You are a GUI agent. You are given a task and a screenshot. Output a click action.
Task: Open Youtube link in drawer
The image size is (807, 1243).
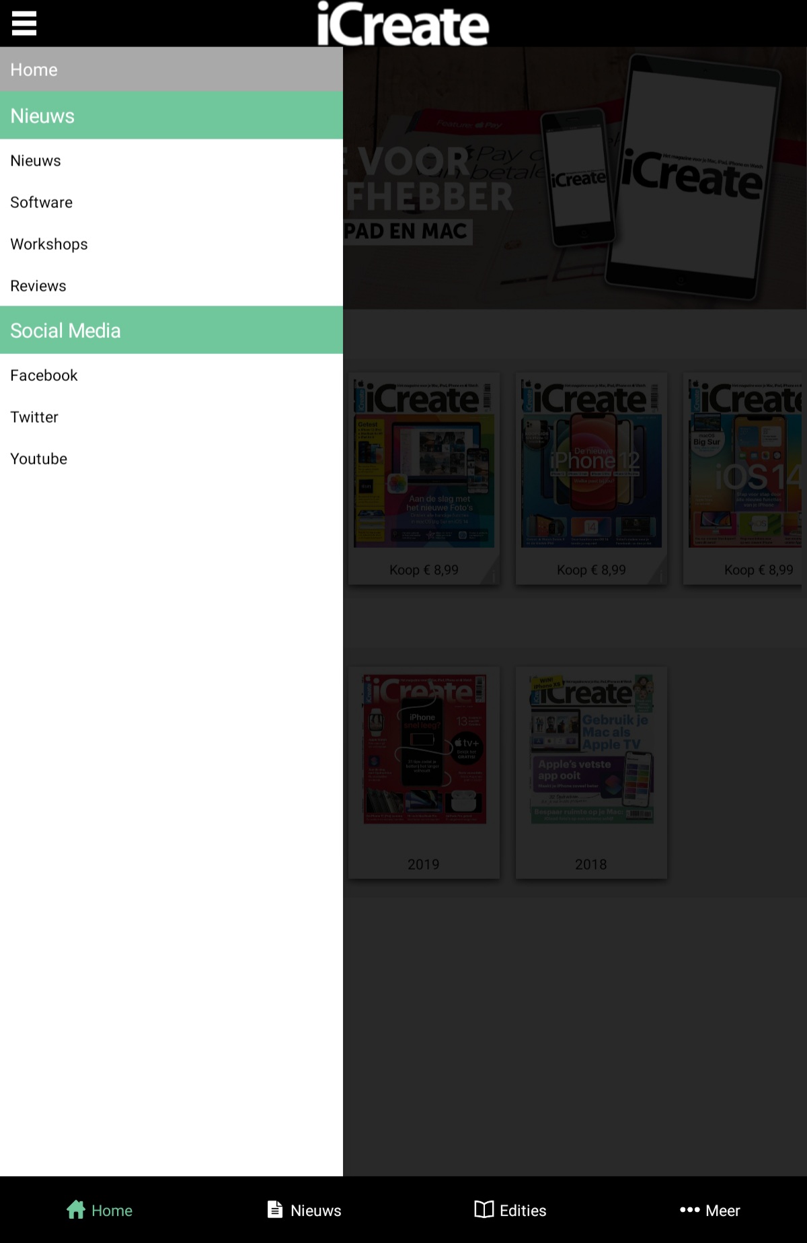click(x=171, y=458)
